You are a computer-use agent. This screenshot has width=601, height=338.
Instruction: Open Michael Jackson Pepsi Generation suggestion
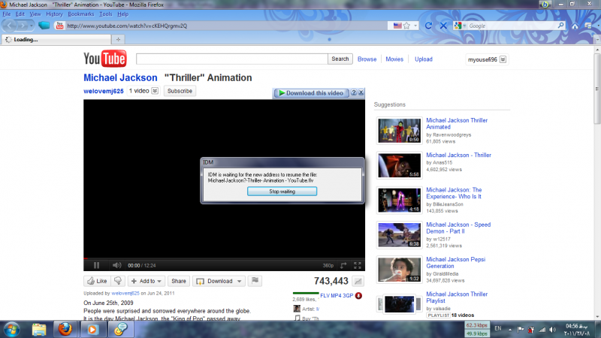(x=456, y=262)
